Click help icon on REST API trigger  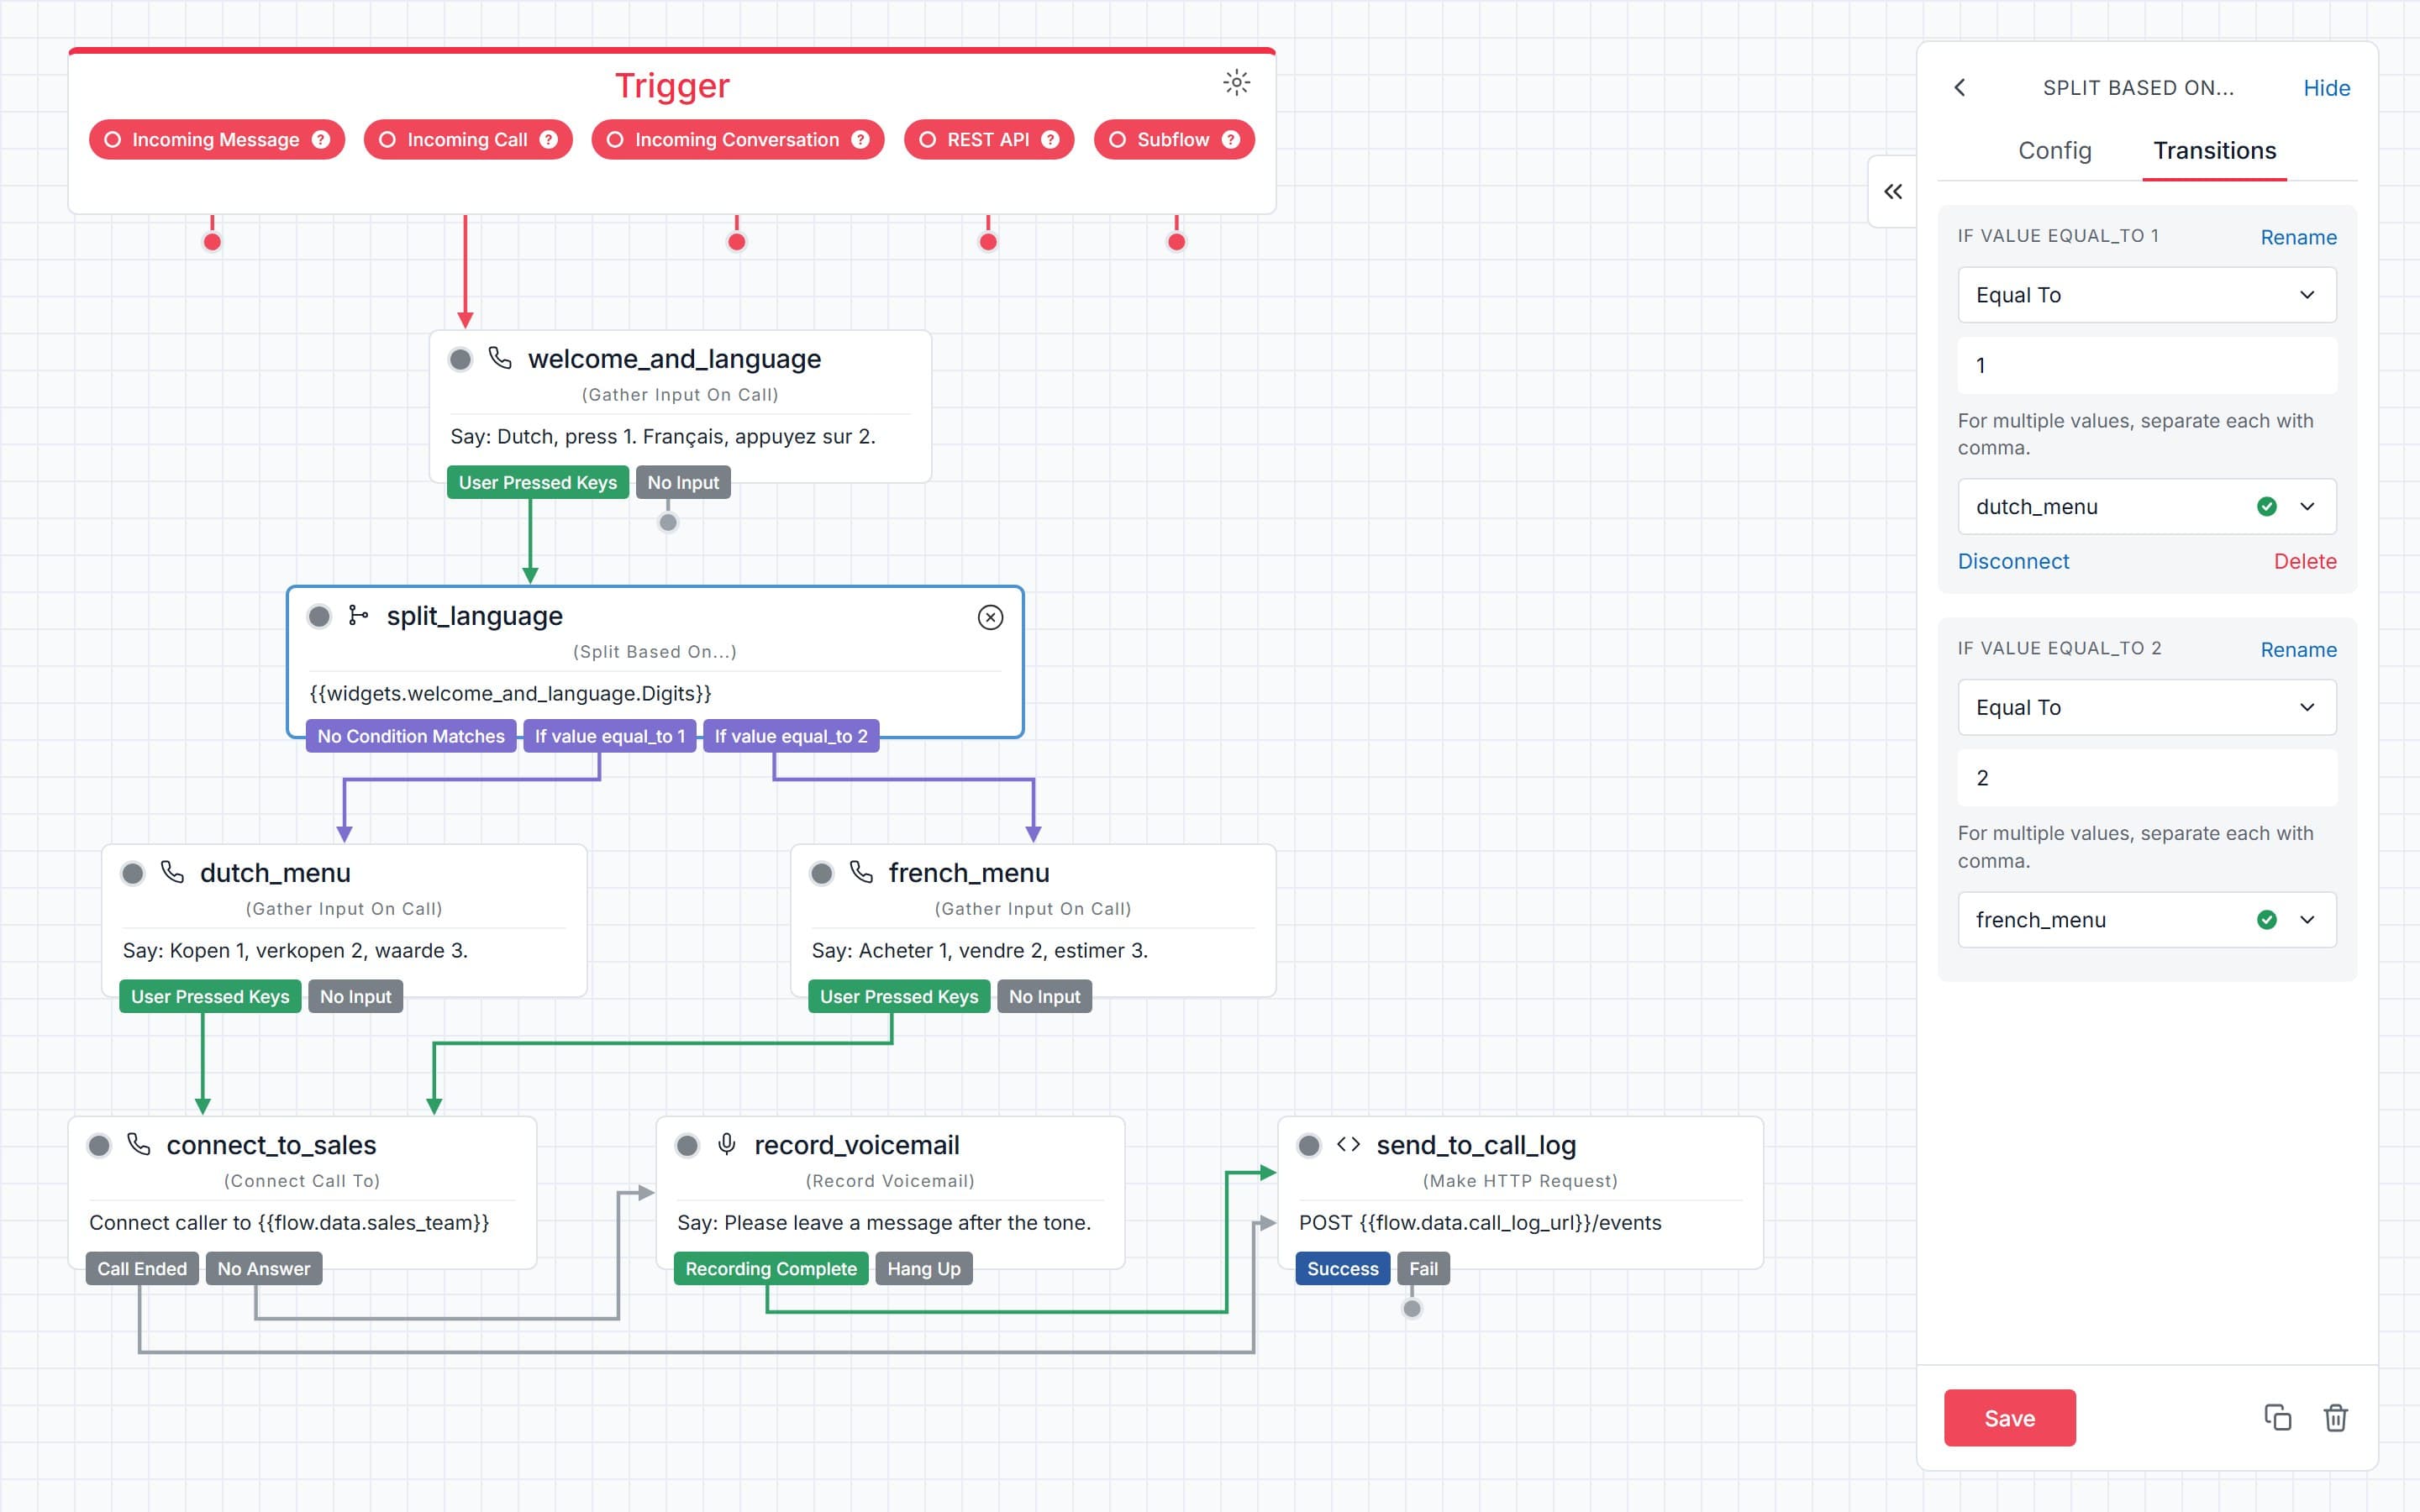pos(1050,140)
